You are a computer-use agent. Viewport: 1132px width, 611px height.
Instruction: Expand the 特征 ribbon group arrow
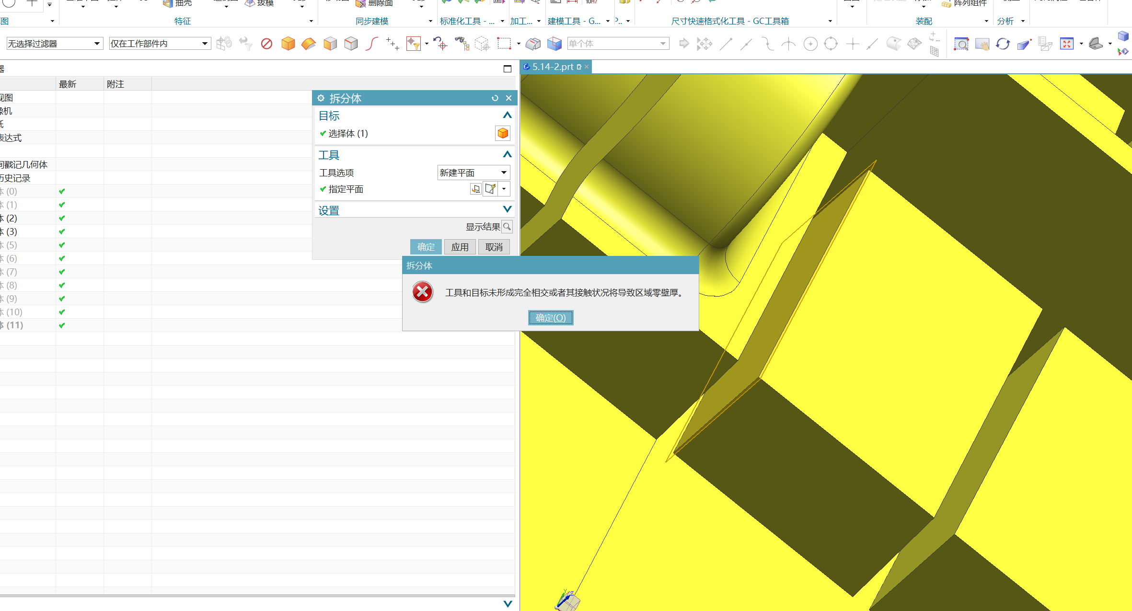[311, 21]
